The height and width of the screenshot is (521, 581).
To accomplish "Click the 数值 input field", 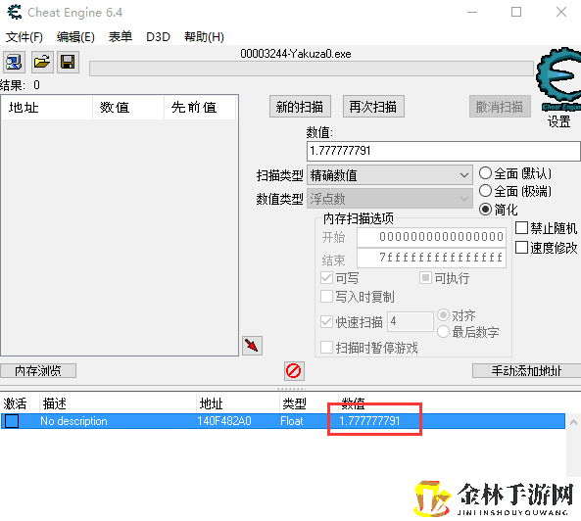I will coord(443,151).
